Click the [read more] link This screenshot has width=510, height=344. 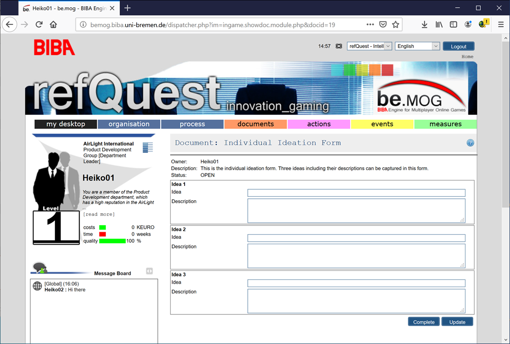pyautogui.click(x=99, y=215)
